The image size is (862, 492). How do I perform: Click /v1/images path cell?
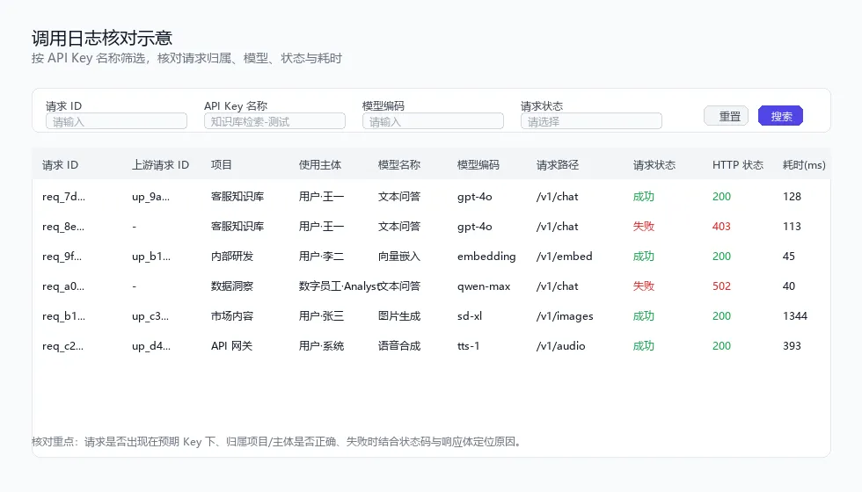tap(565, 316)
